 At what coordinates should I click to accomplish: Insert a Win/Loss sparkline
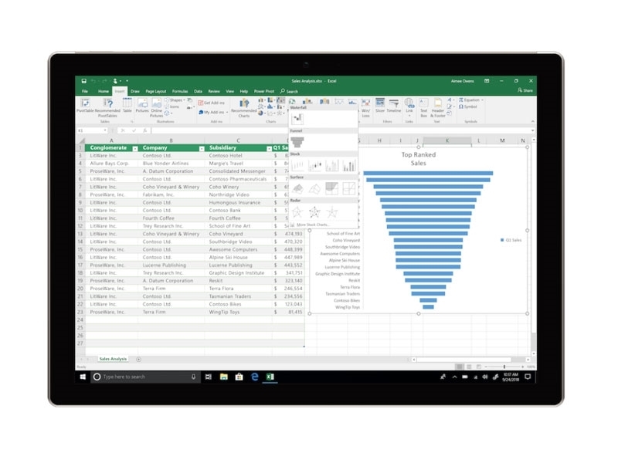click(x=365, y=107)
